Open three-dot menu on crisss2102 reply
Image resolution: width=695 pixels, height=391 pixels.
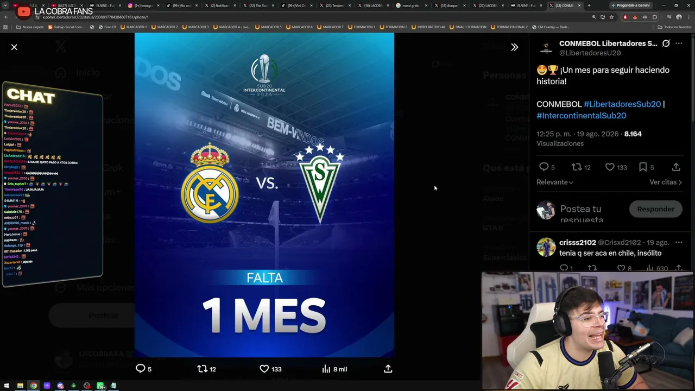point(679,243)
